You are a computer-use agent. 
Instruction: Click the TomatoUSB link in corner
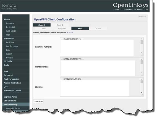pyautogui.click(x=142, y=16)
